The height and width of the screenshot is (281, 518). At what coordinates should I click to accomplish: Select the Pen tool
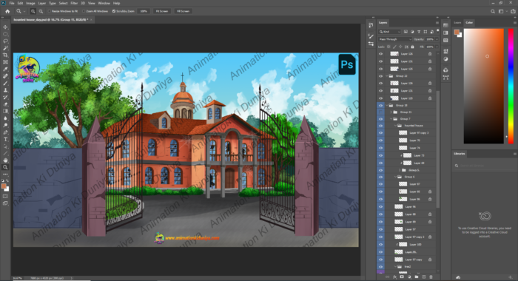(x=5, y=132)
